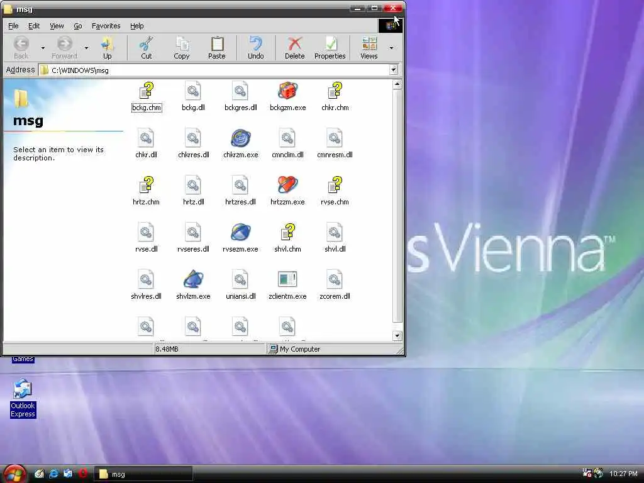Screen dimensions: 644x483
Task: Expand the Forward history dropdown arrow
Action: 86,48
